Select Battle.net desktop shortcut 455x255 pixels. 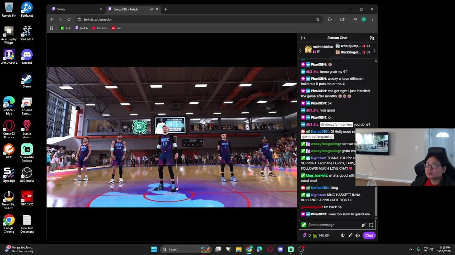click(27, 10)
